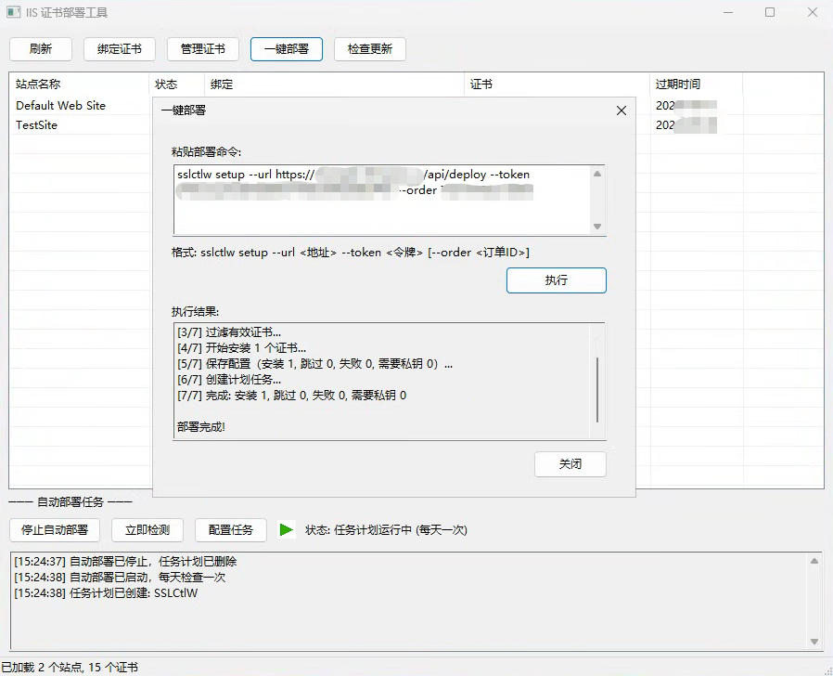The width and height of the screenshot is (833, 676).
Task: Select the 一键部署 toolbar button
Action: [286, 48]
